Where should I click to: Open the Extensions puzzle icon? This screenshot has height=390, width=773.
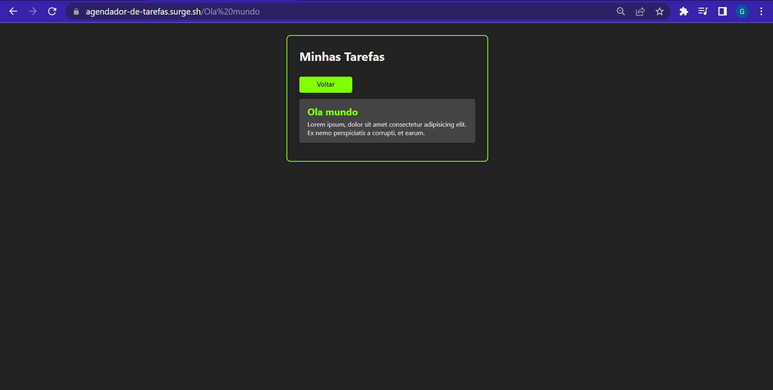click(x=683, y=11)
